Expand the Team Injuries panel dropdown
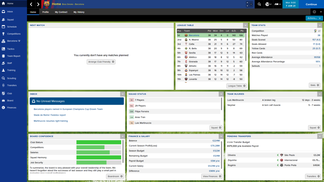This screenshot has width=324, height=182. 320,94
